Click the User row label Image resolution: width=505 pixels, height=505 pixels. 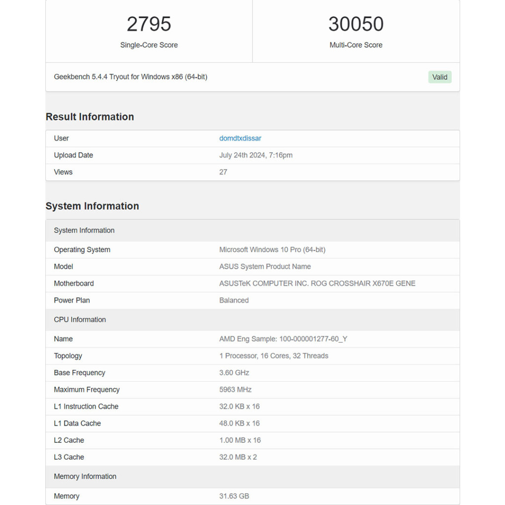click(61, 138)
